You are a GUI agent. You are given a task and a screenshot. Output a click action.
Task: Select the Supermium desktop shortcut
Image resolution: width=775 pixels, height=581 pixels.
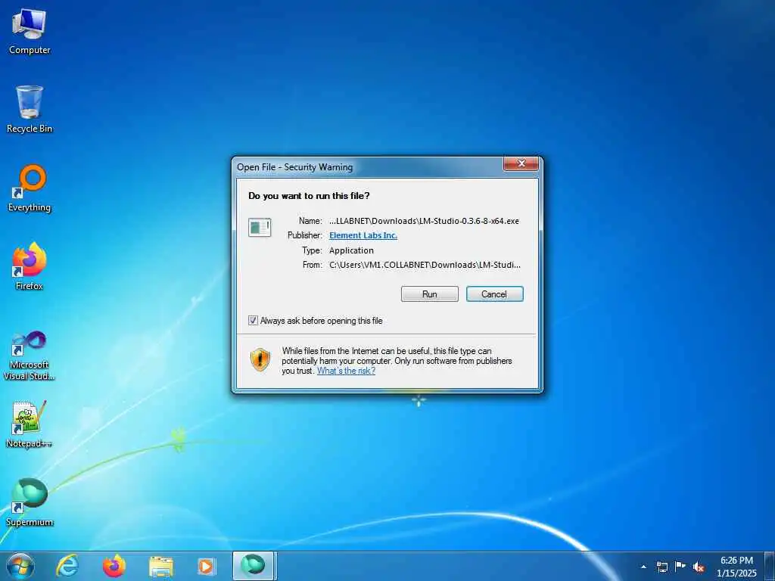coord(30,502)
